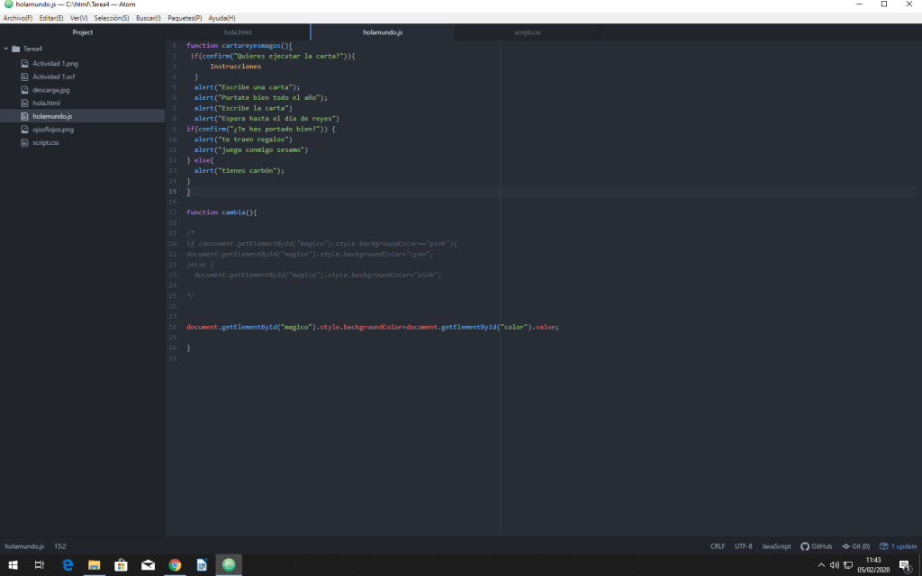This screenshot has height=576, width=922.
Task: Open the descarga.jpg image file
Action: click(51, 90)
